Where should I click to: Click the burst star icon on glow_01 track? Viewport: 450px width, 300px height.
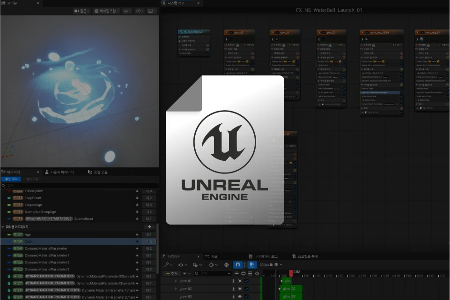click(240, 281)
